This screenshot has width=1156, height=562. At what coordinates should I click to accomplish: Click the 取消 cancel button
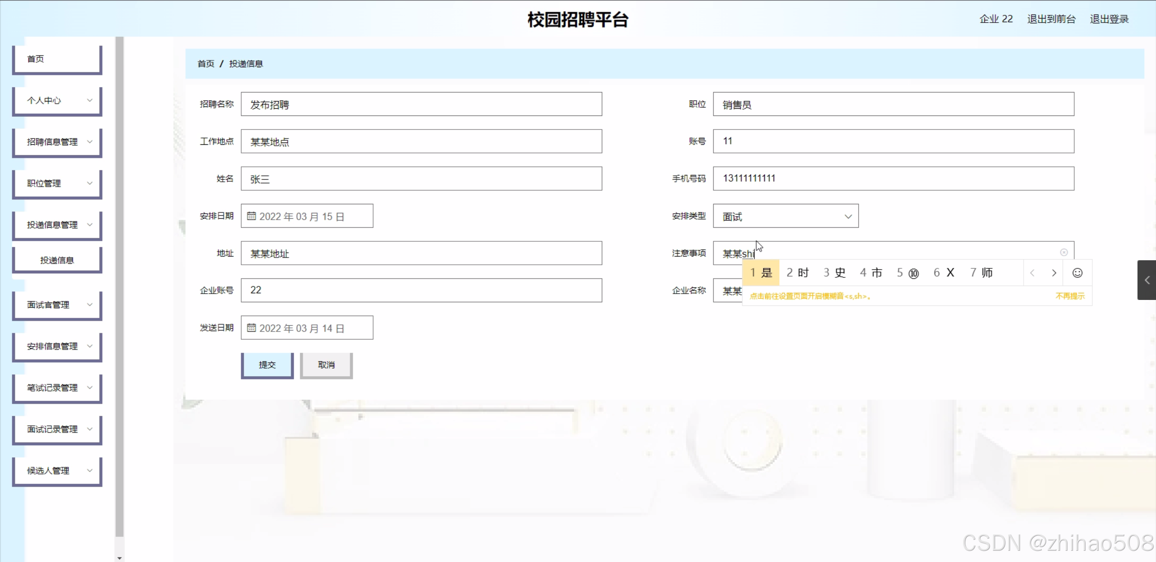(x=326, y=365)
